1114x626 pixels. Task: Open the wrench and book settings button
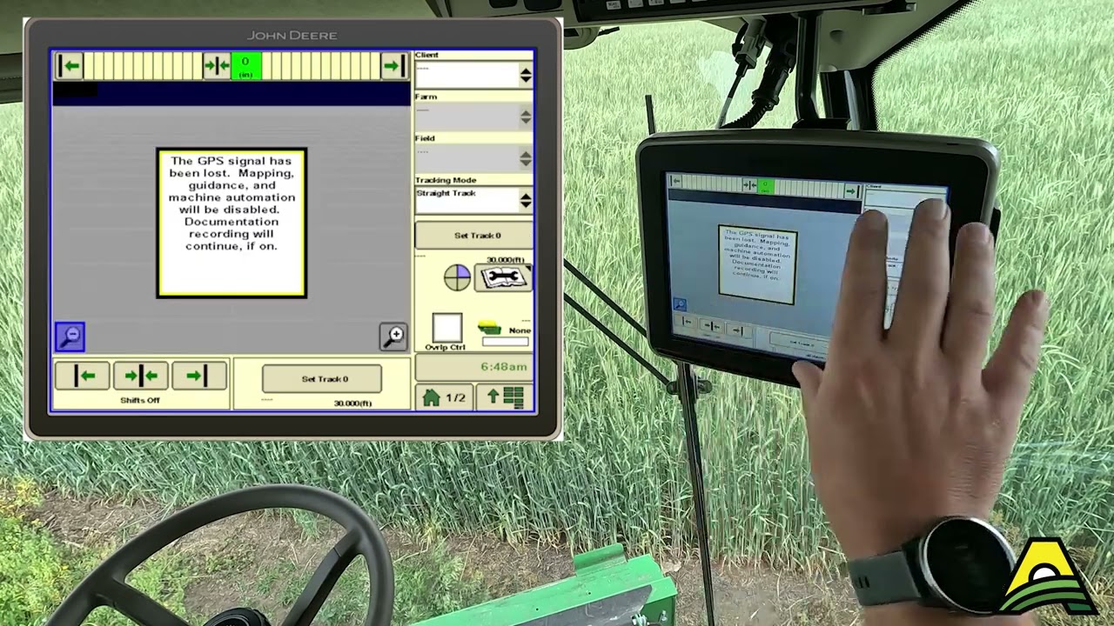[x=504, y=278]
